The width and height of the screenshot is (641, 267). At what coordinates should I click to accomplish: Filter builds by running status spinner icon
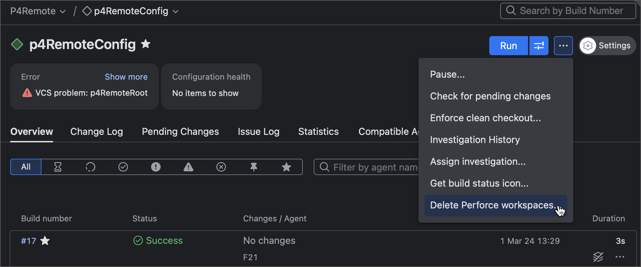click(x=90, y=167)
